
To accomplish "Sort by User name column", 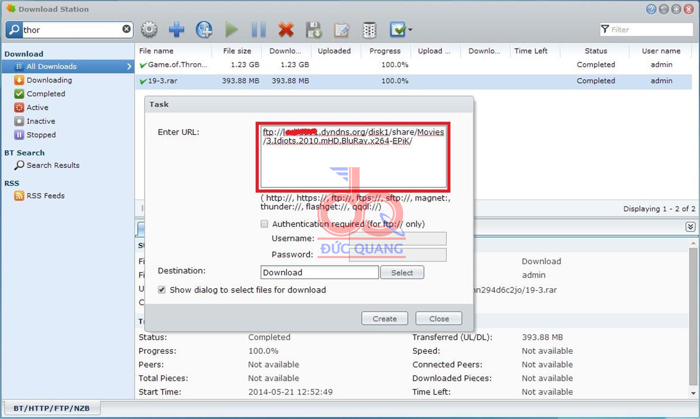I will point(661,51).
